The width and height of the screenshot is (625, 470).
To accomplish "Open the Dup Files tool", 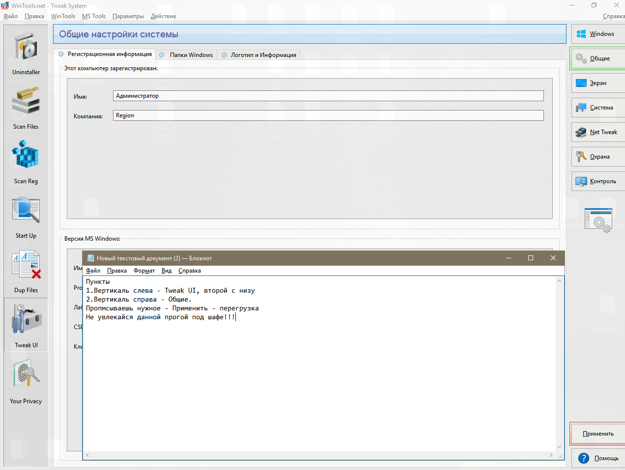I will (x=26, y=272).
